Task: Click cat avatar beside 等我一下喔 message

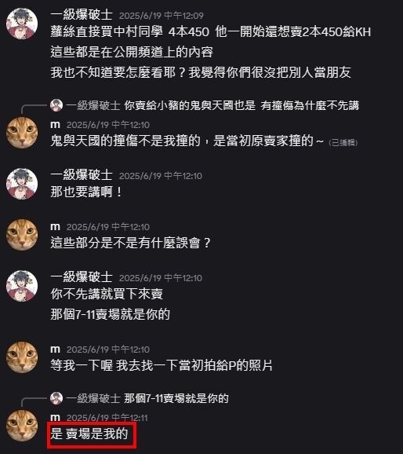Action: pyautogui.click(x=22, y=357)
